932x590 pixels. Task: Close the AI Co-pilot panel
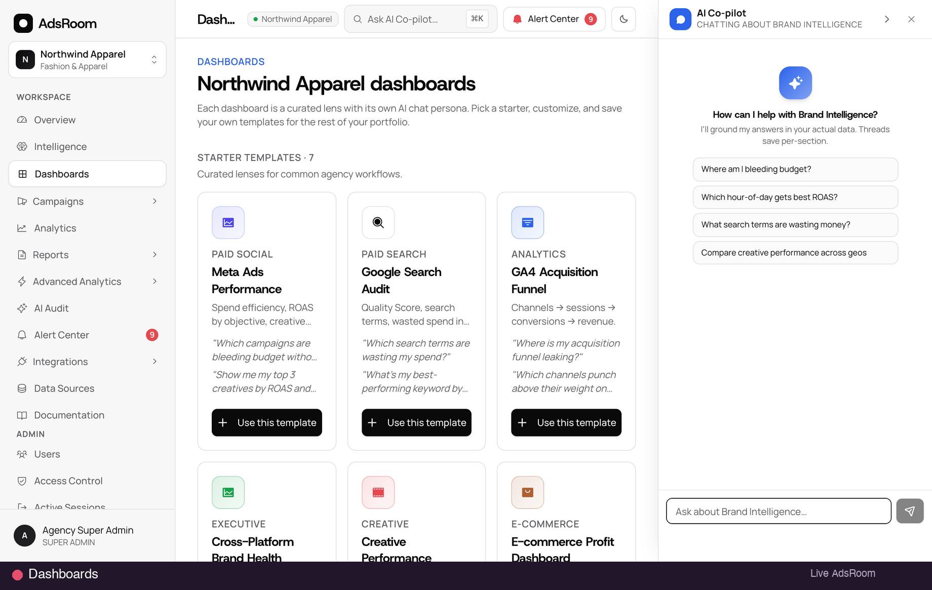pos(911,19)
